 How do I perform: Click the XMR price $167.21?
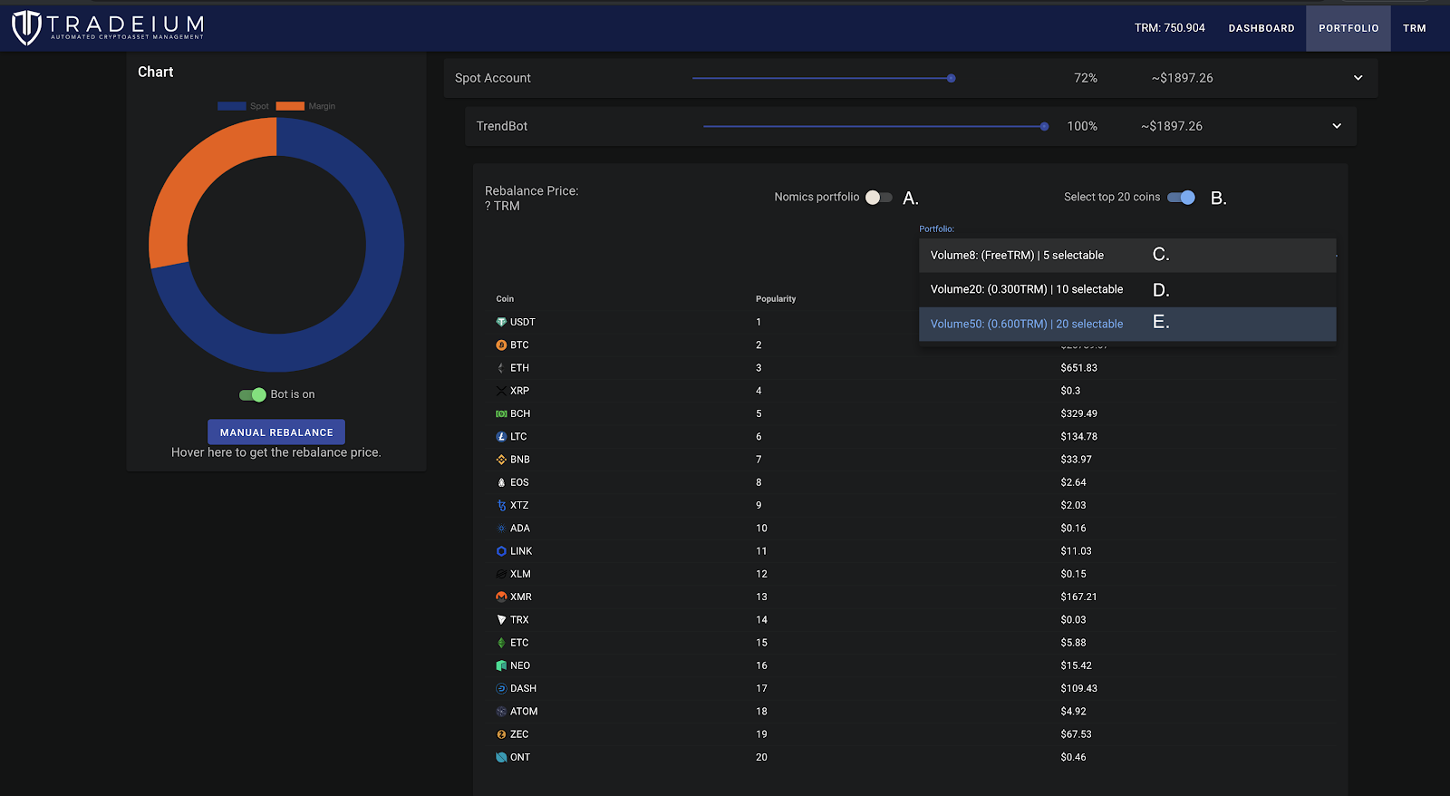point(1079,597)
